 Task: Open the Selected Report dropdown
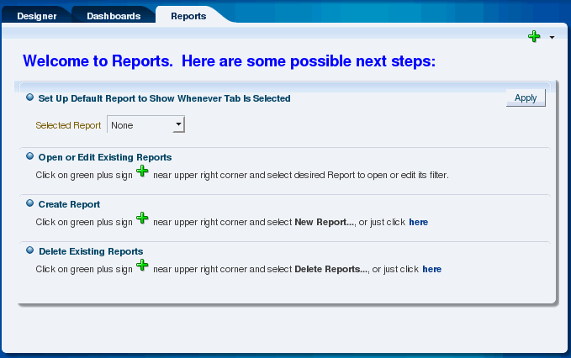146,125
